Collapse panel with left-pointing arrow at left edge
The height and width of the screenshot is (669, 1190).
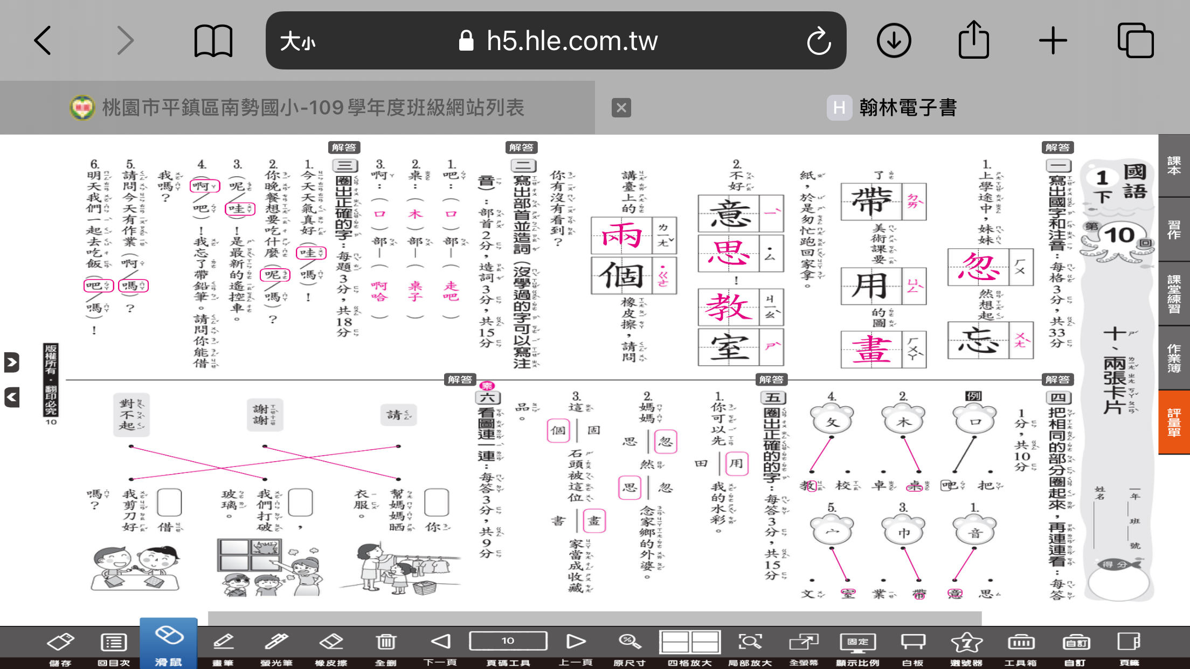[x=12, y=398]
